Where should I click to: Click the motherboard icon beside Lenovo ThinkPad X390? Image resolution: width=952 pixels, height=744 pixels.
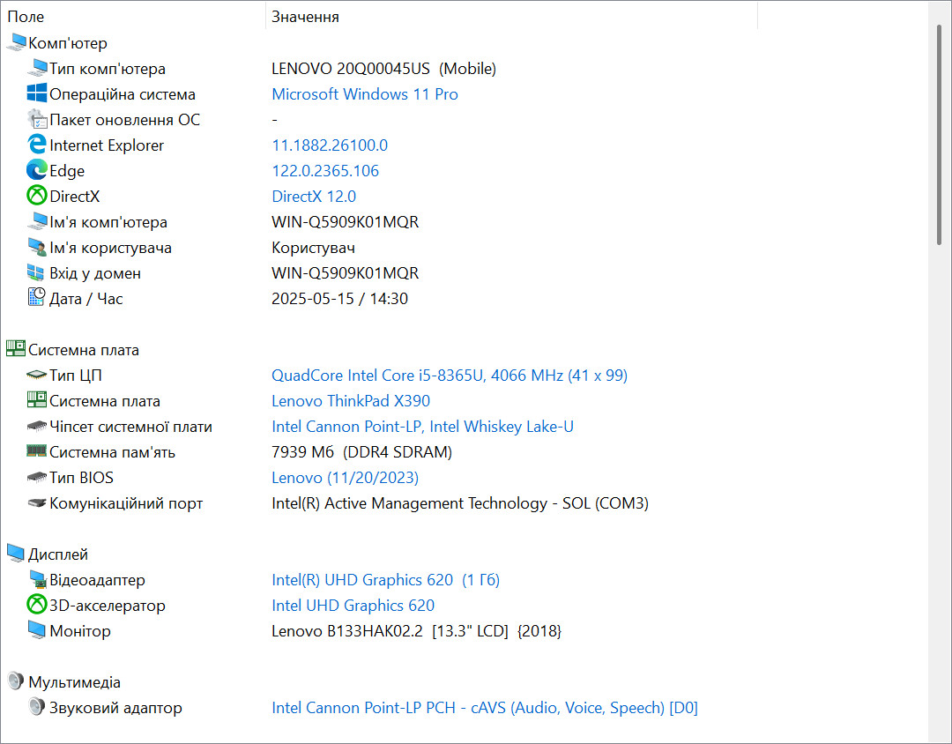click(x=37, y=400)
